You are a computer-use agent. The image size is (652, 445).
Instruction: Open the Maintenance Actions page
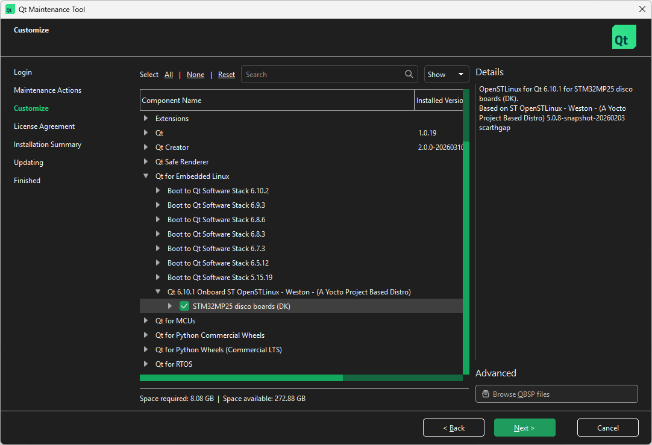[47, 90]
